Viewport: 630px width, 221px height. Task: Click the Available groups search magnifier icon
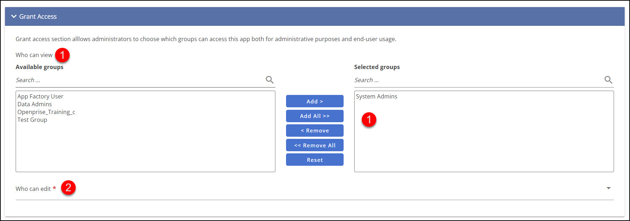[x=270, y=80]
